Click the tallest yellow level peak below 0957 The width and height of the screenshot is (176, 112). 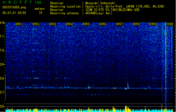point(126,108)
